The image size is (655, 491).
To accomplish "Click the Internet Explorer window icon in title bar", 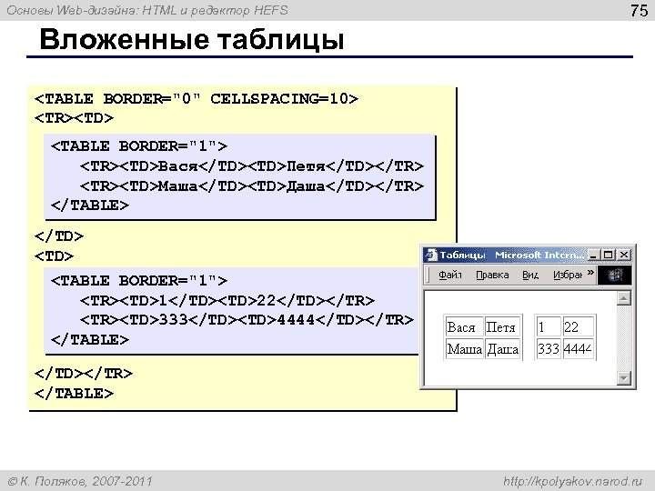I will (x=430, y=255).
